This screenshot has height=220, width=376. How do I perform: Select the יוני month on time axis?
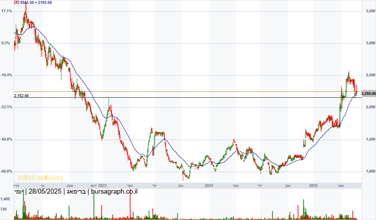42,186
